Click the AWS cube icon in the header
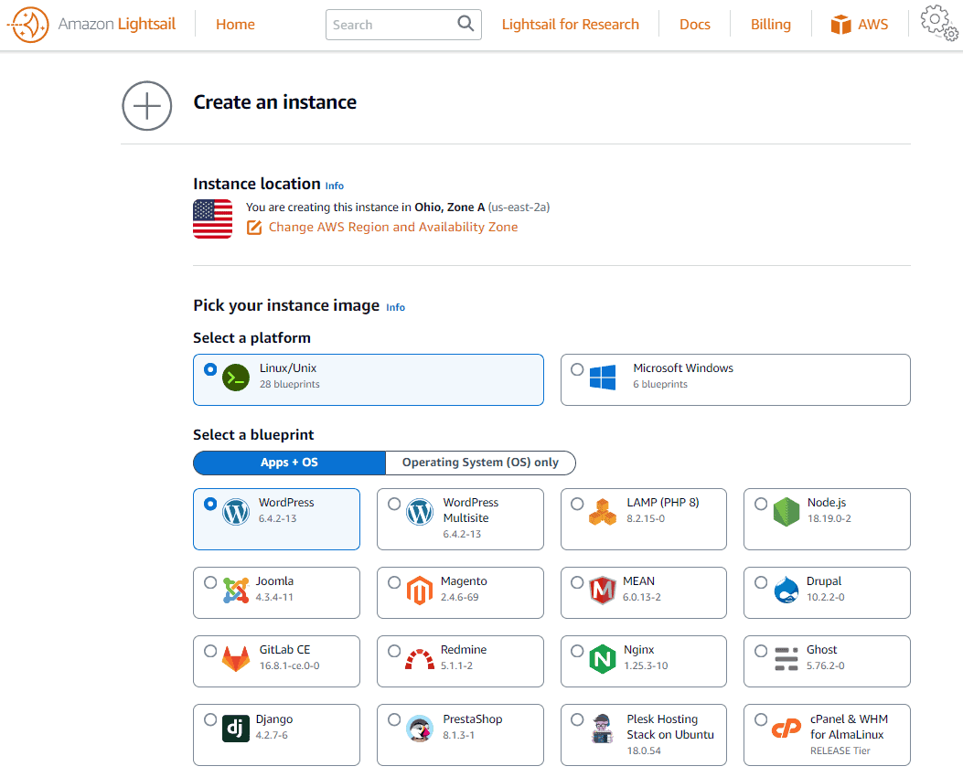The image size is (963, 777). (840, 25)
